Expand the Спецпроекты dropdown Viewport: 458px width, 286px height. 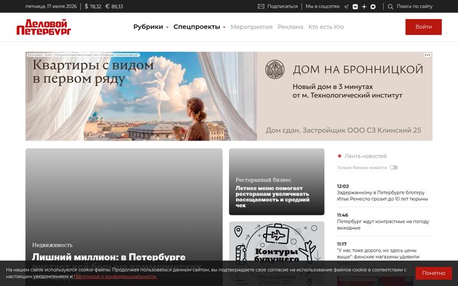pos(199,27)
